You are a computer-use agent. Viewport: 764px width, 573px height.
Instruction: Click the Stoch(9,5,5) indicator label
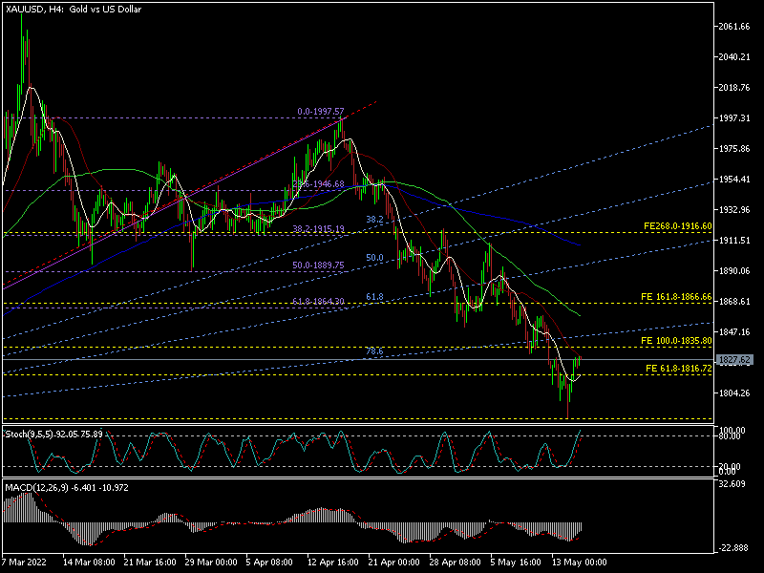67,434
